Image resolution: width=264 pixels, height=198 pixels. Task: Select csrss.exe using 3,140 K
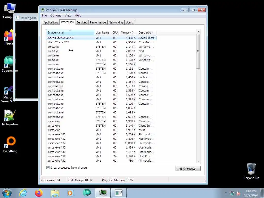(x=102, y=126)
